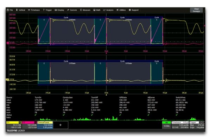The width and height of the screenshot is (211, 137).
Task: Click the Analysis menu chart icon
Action: point(104,10)
